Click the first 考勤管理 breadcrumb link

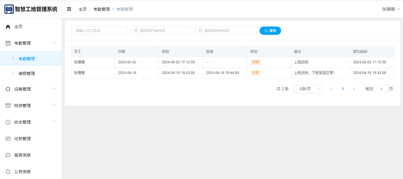[x=102, y=9]
